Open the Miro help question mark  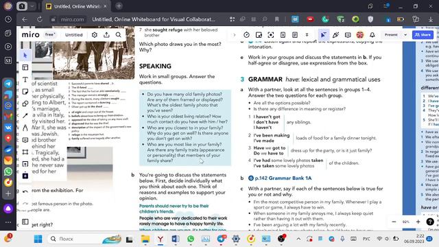430,222
